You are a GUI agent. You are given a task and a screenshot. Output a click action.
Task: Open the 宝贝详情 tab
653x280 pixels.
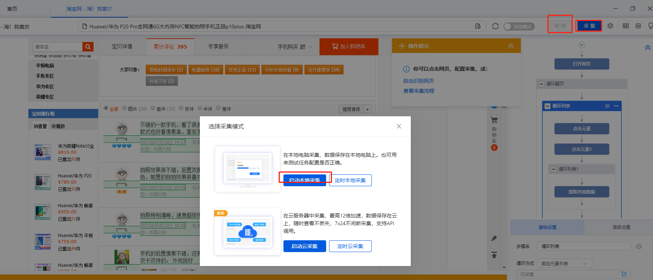pos(122,47)
